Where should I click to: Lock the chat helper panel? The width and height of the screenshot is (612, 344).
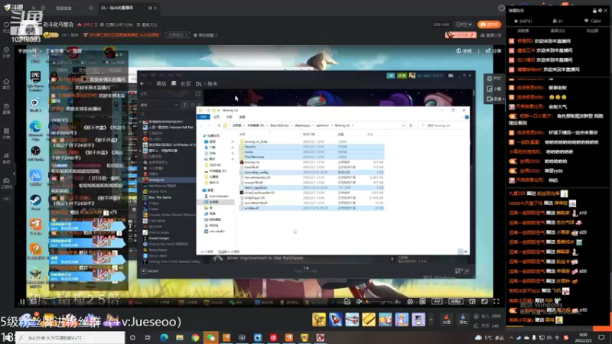point(594,11)
